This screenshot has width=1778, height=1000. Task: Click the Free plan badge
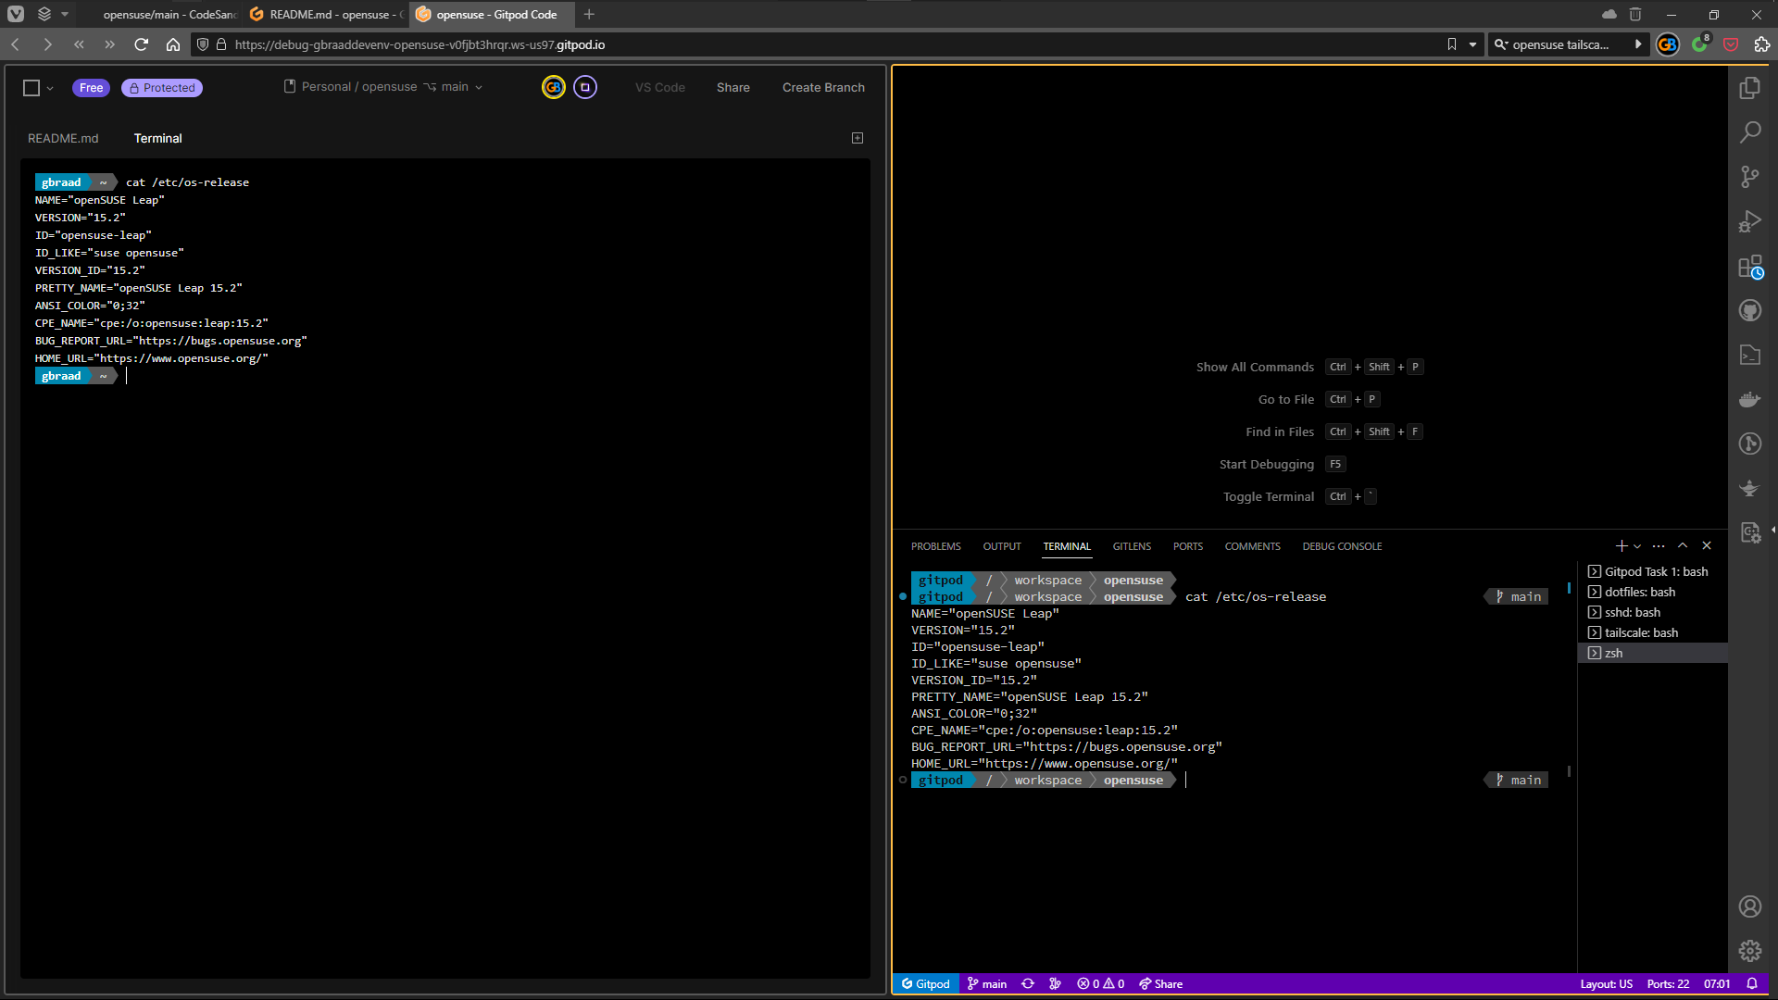pyautogui.click(x=91, y=88)
